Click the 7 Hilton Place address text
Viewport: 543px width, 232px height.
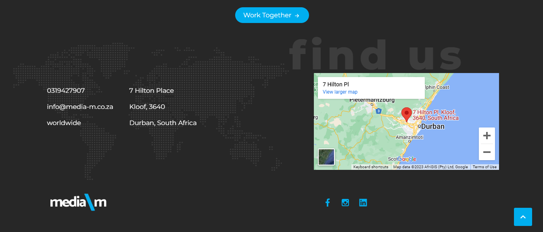pyautogui.click(x=151, y=90)
